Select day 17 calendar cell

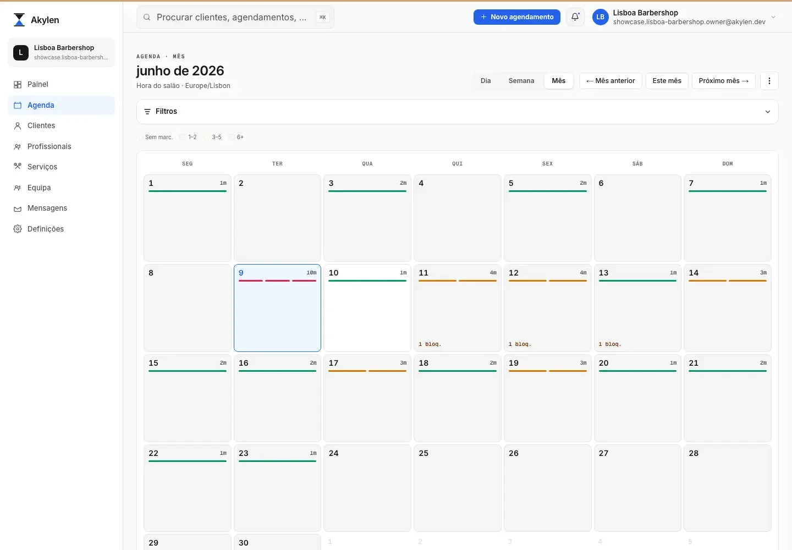coord(367,398)
